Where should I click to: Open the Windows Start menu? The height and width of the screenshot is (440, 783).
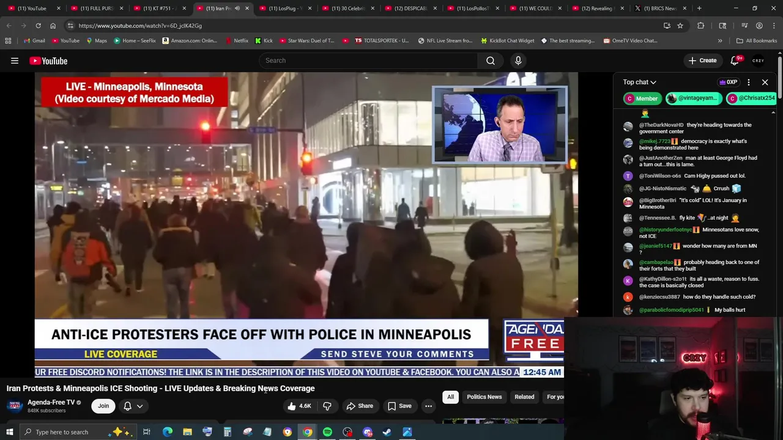9,432
